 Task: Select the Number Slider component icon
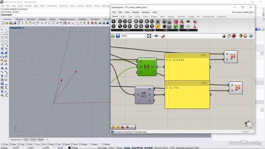(x=158, y=22)
